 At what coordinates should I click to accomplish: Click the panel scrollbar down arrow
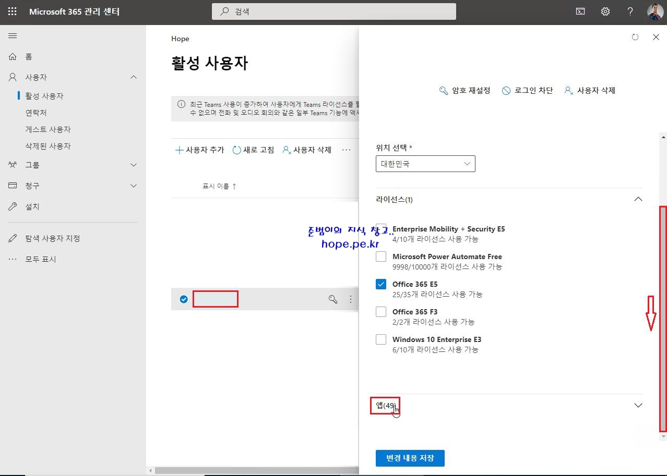663,436
